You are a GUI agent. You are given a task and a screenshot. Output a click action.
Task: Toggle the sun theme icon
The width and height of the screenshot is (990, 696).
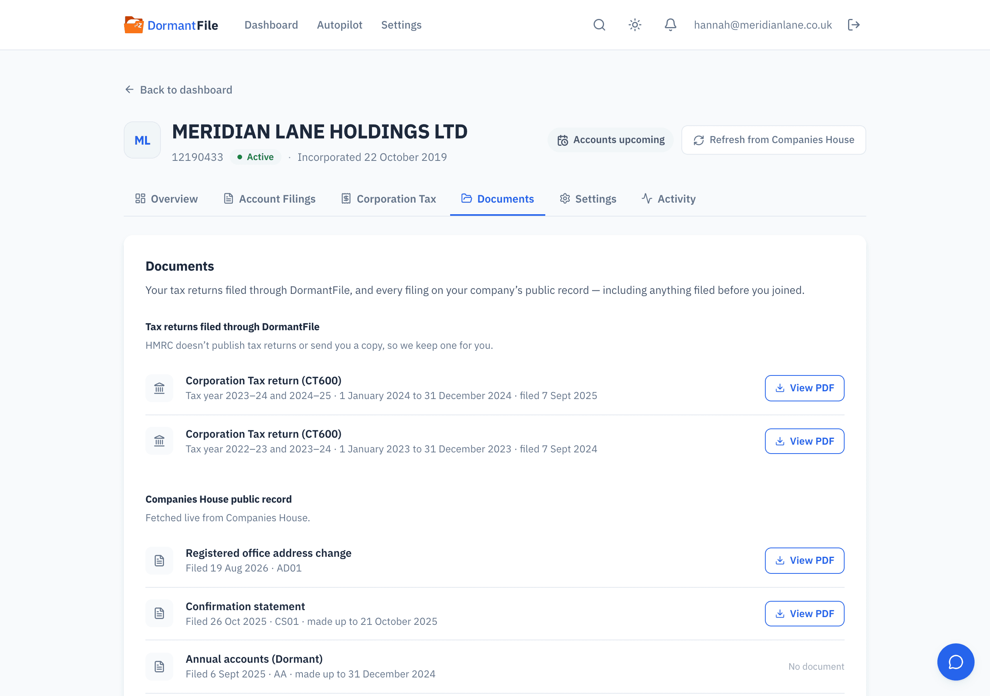point(635,25)
